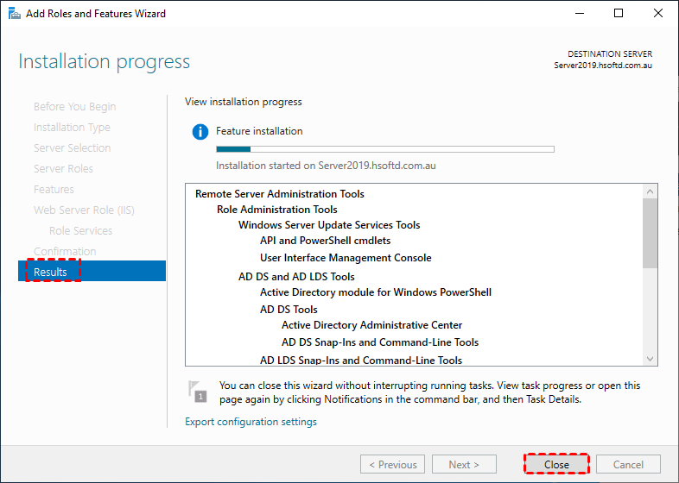Select Active Directory Administrative Center item
679x483 pixels.
click(x=371, y=325)
